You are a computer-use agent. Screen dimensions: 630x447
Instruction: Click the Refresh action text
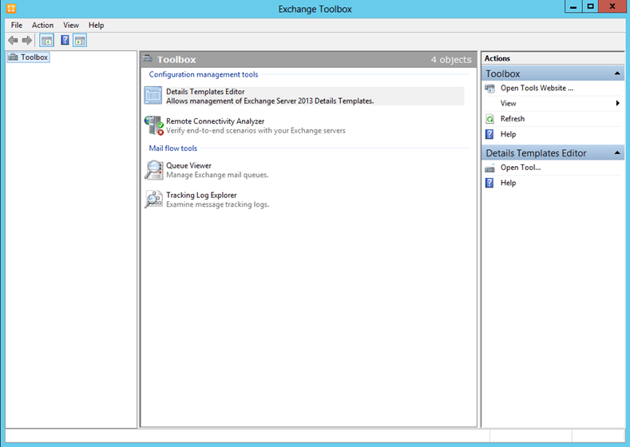pos(513,118)
